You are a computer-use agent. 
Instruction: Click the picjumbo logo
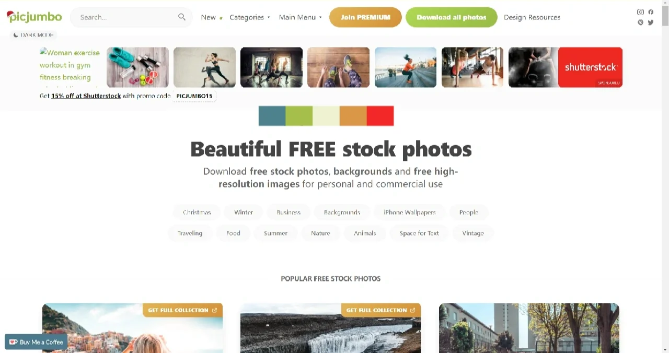pyautogui.click(x=34, y=17)
